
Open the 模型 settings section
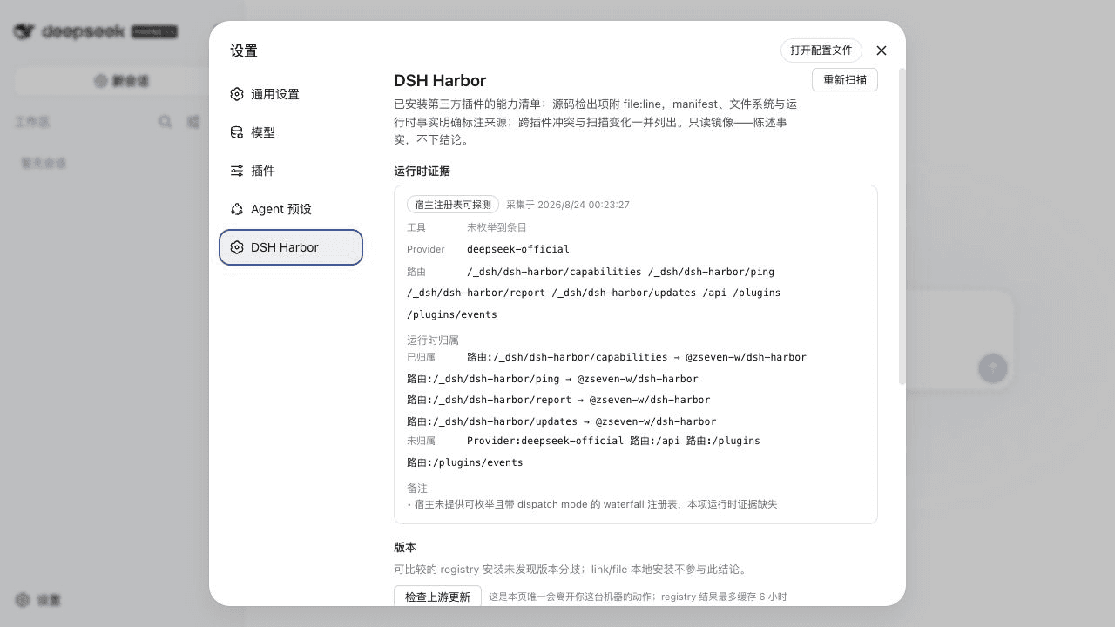click(290, 132)
